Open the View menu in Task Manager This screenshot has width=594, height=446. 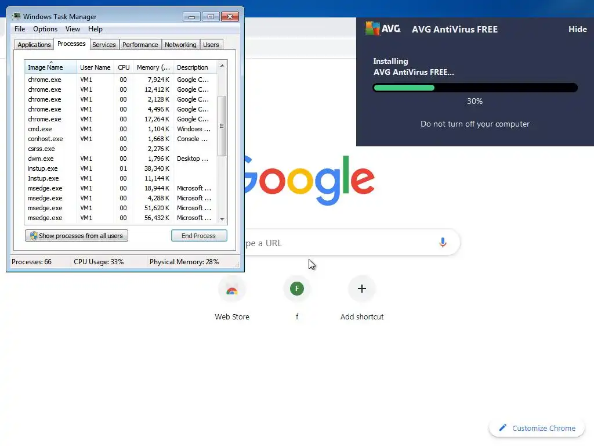pos(73,29)
